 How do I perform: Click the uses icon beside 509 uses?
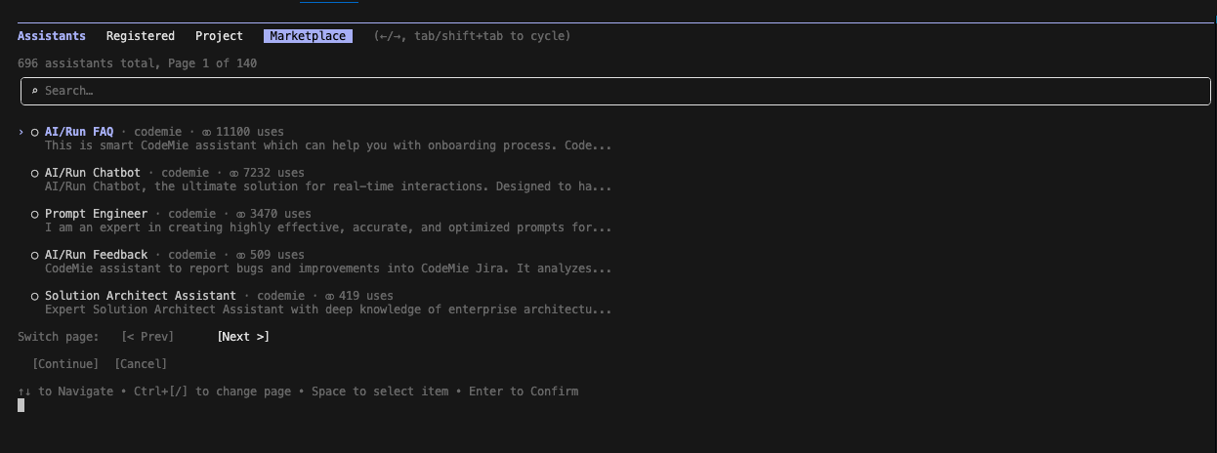(x=240, y=255)
